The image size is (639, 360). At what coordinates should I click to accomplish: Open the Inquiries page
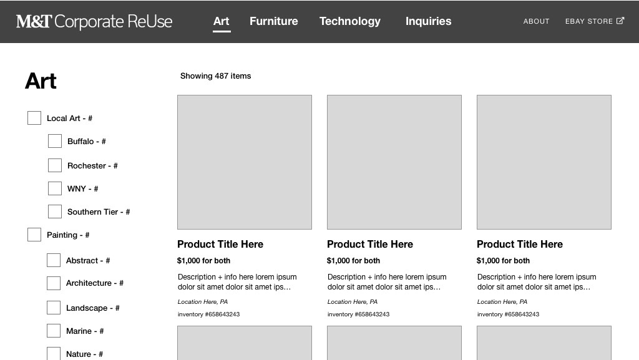point(428,21)
